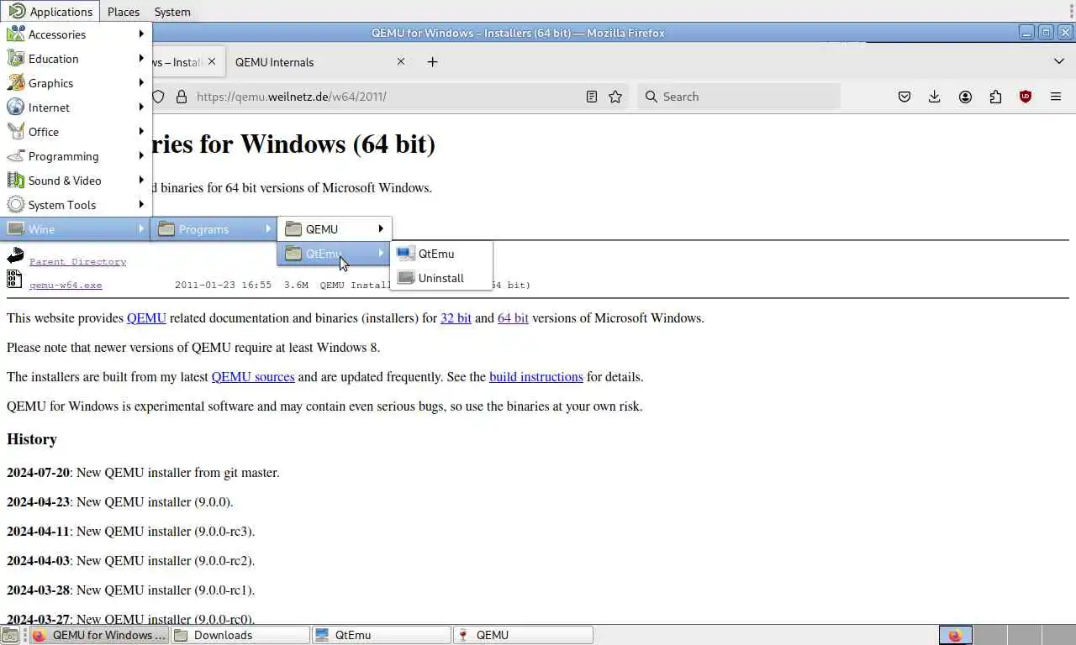Open the Firefox extensions puzzle icon

pyautogui.click(x=995, y=97)
